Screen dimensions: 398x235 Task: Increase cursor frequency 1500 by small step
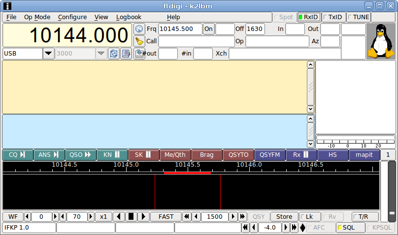(233, 217)
